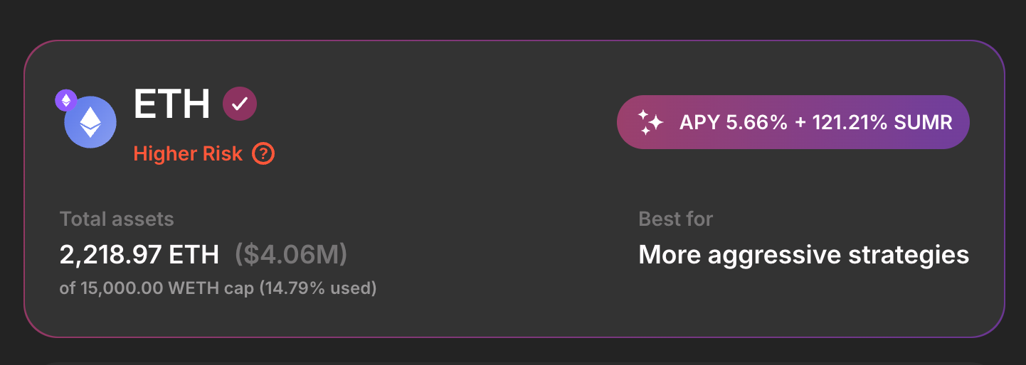Click the 15,000.00 WETH cap usage line
Screen dimensions: 1026x365
click(218, 289)
